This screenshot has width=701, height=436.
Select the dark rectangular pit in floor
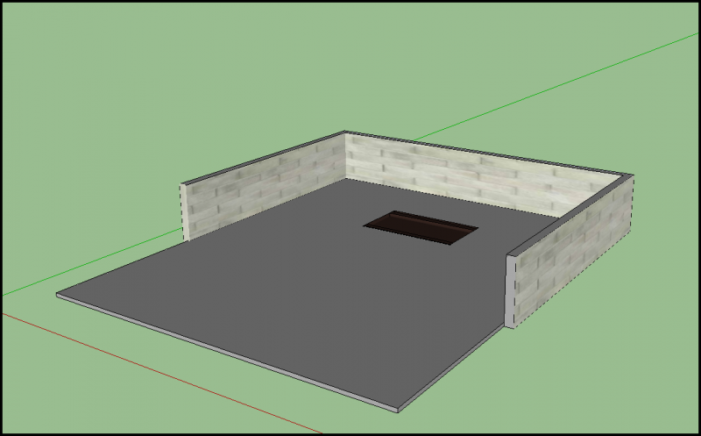(421, 227)
